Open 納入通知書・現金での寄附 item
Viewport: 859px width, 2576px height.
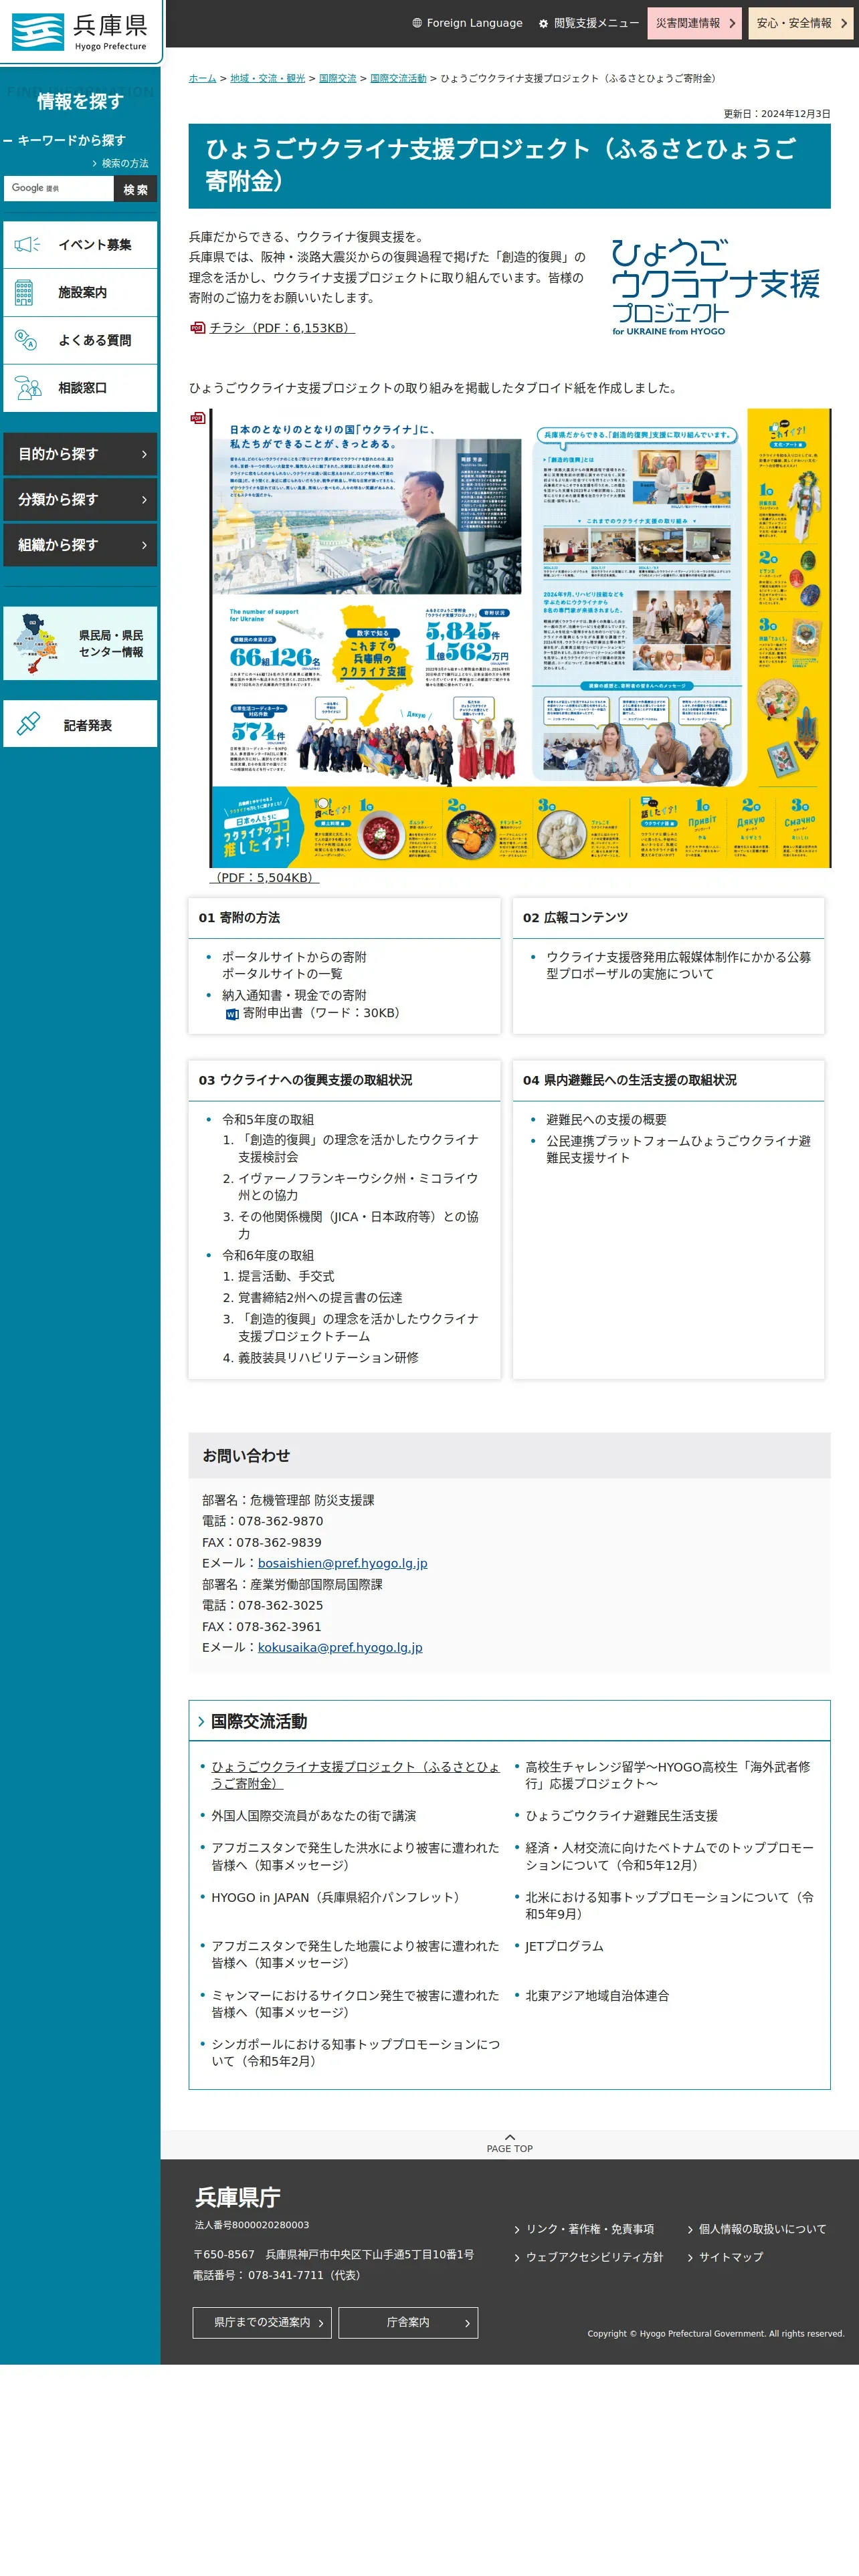coord(294,995)
